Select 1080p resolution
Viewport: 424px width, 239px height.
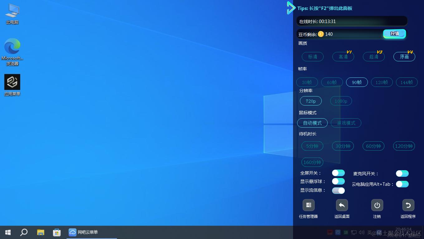click(x=341, y=101)
